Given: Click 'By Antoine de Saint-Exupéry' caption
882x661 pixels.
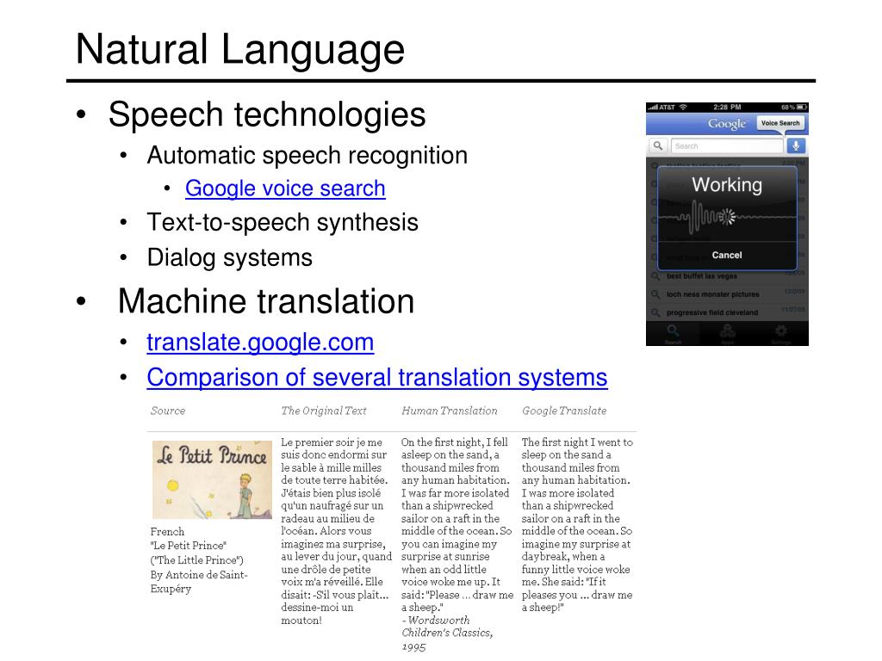Looking at the screenshot, I should 199,582.
